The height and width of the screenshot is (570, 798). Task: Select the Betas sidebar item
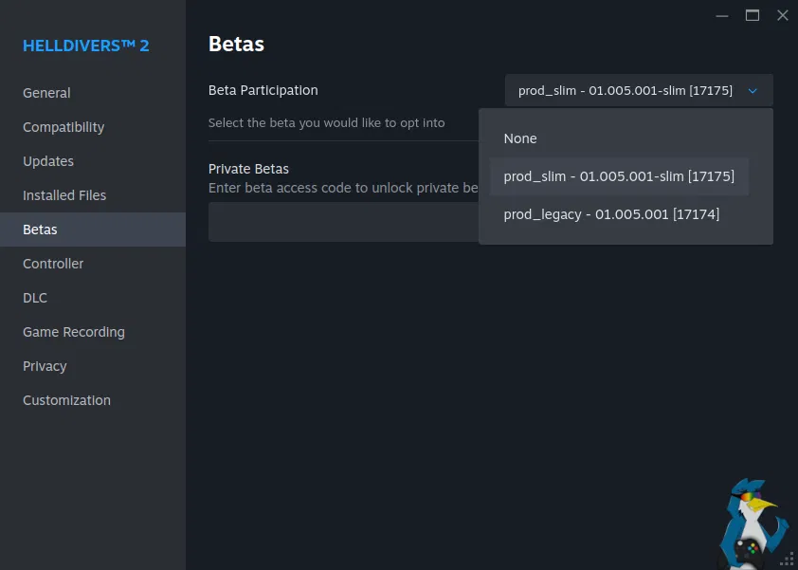[x=40, y=230]
